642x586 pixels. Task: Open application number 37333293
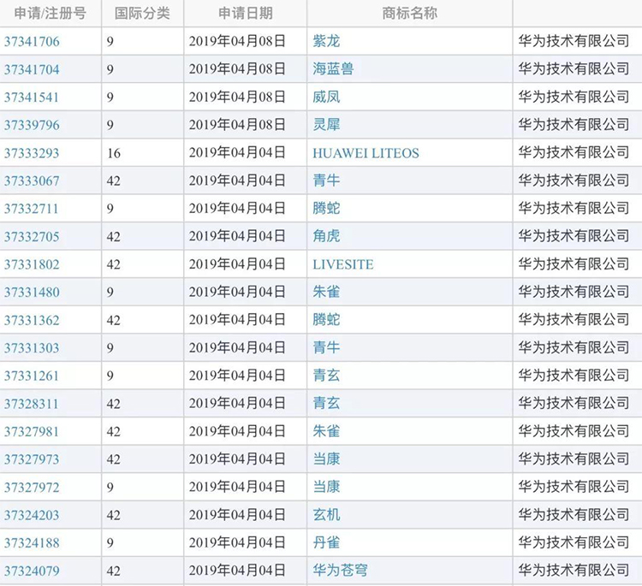tap(32, 152)
